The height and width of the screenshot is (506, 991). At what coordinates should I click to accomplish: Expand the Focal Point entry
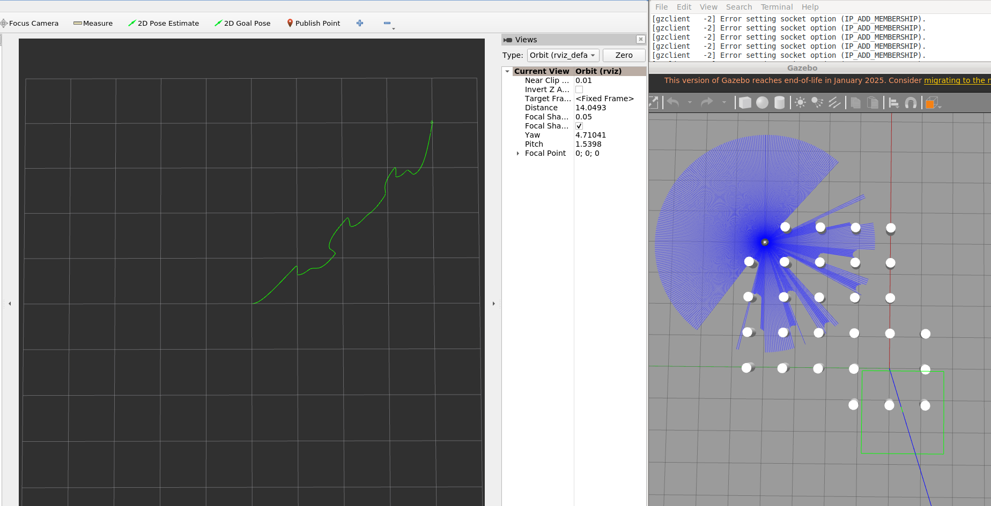point(517,153)
